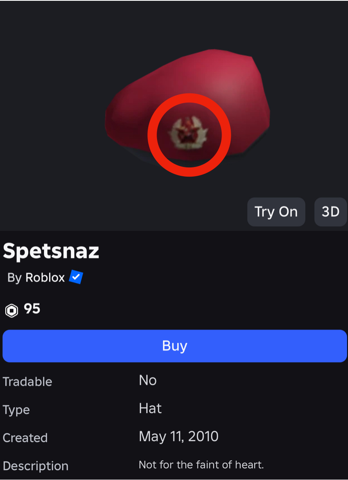
Task: Tap the Try On button
Action: click(x=276, y=212)
